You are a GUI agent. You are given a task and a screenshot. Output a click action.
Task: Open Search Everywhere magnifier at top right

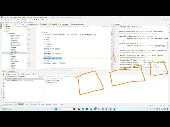point(164,20)
